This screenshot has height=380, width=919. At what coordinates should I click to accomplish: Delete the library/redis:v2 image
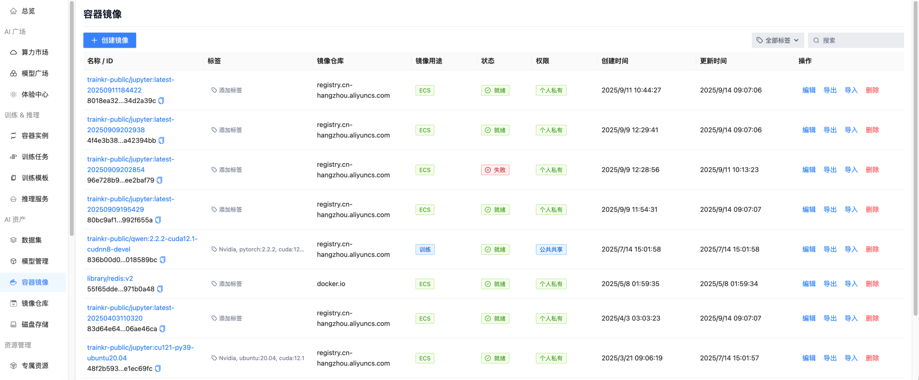tap(872, 284)
